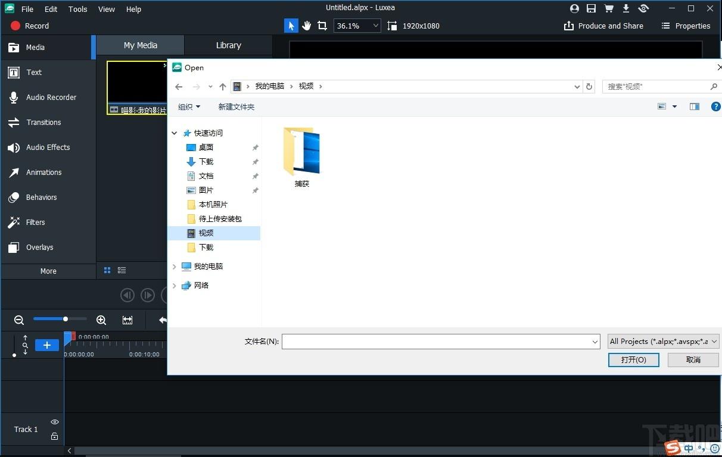Select the media clip thumbnail in My Media

(x=137, y=87)
